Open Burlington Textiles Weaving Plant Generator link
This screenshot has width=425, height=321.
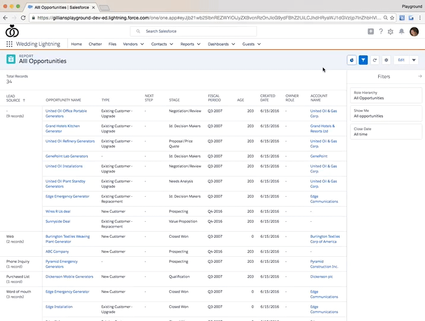tap(68, 239)
